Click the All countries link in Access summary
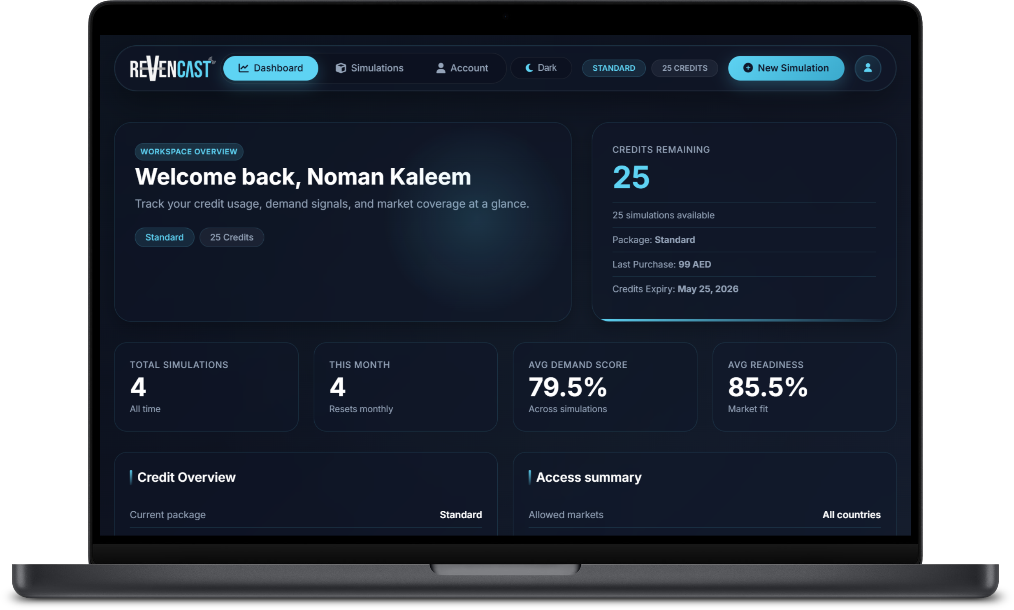The width and height of the screenshot is (1014, 610). coord(851,515)
